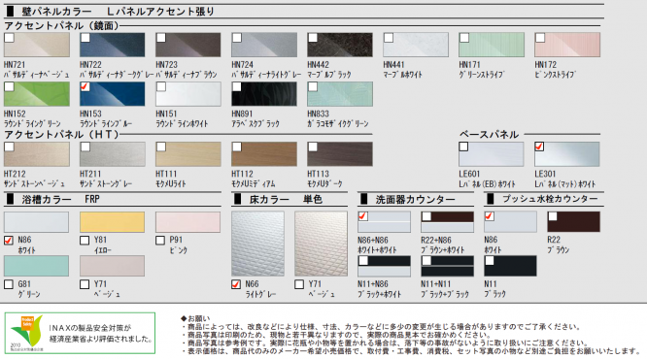Screen dimensions: 647x359
Task: Tick the Y81 yellow bathtub color checkbox
Action: point(85,241)
